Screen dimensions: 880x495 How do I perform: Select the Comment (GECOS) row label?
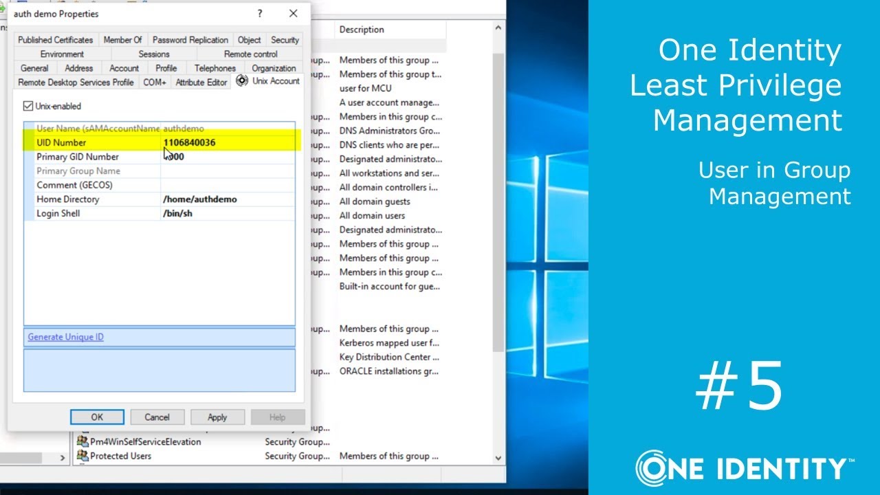74,185
